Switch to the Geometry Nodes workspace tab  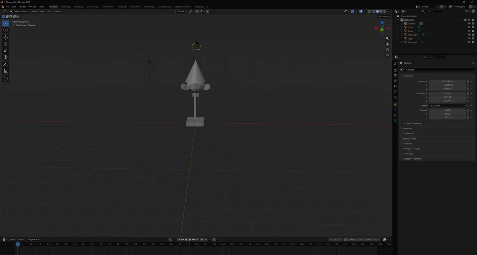coord(182,7)
